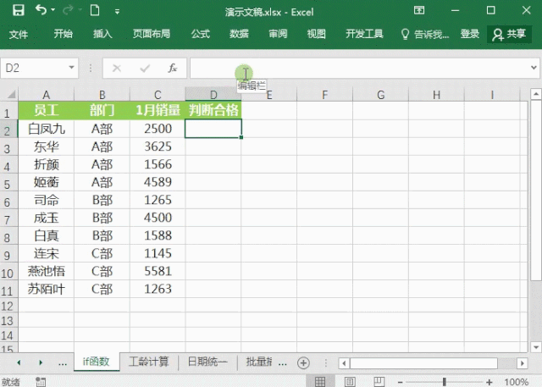Image resolution: width=542 pixels, height=387 pixels.
Task: Switch to Page Layout view icon
Action: tap(350, 381)
